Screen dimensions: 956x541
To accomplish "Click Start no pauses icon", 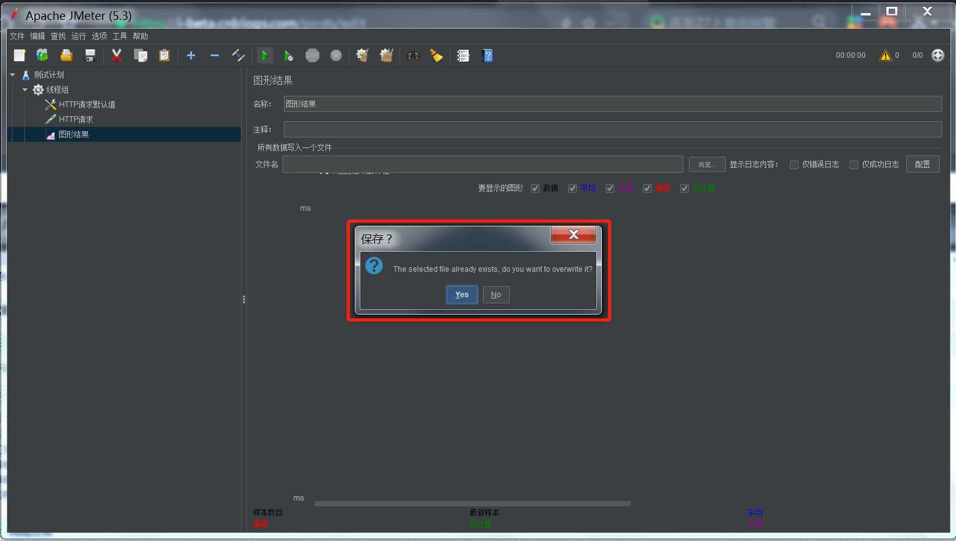I will point(288,55).
